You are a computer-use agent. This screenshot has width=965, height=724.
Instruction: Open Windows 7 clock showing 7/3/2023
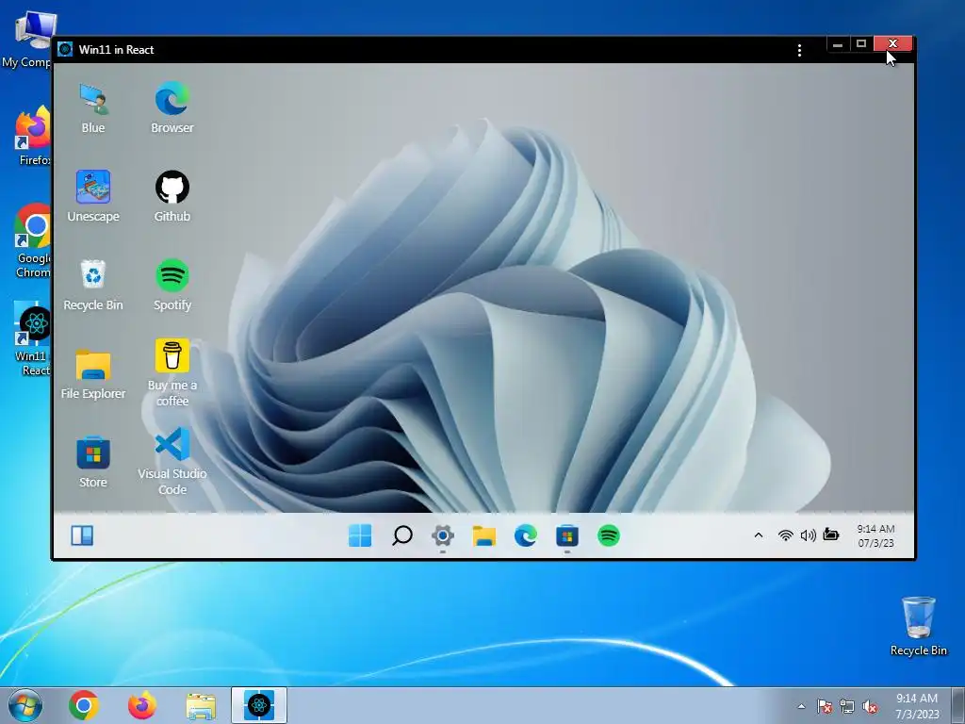coord(917,706)
